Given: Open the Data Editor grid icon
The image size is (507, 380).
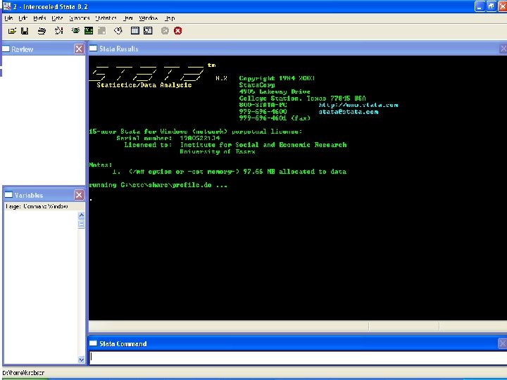Looking at the screenshot, I should pos(135,31).
